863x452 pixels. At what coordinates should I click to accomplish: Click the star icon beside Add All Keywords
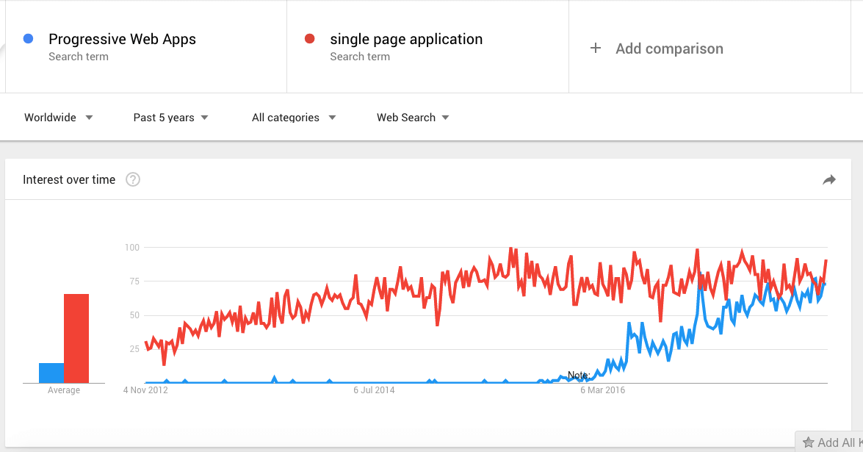[809, 442]
